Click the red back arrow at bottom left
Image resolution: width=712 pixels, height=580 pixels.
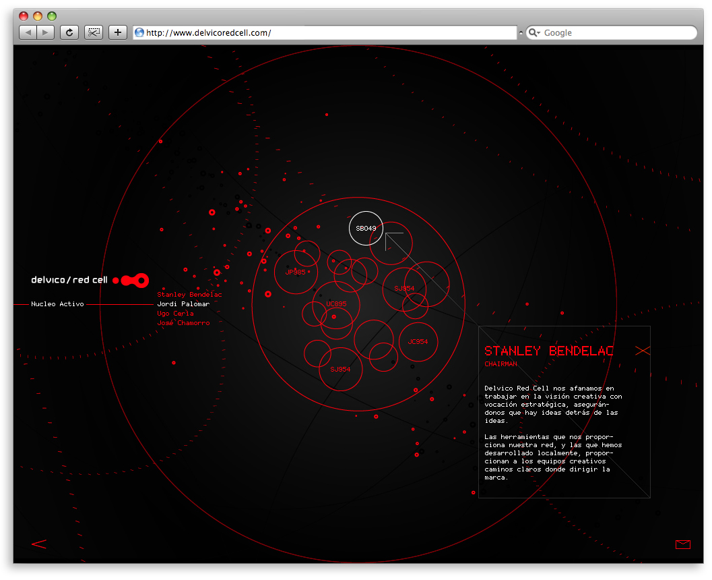(39, 544)
